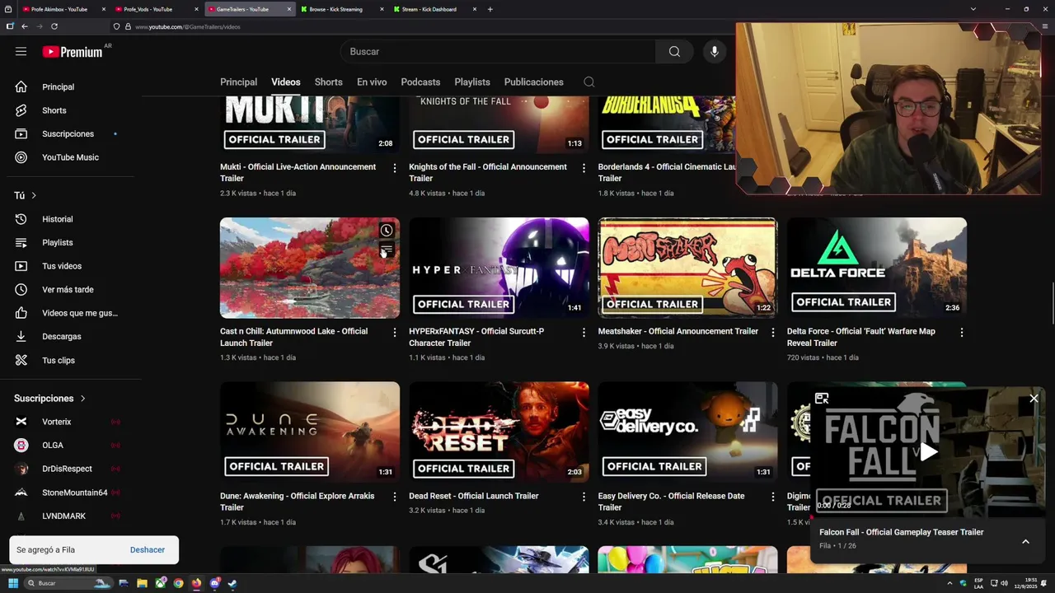The image size is (1055, 593).
Task: Open Borderlands 4 Cinematic trailer title
Action: 667,172
